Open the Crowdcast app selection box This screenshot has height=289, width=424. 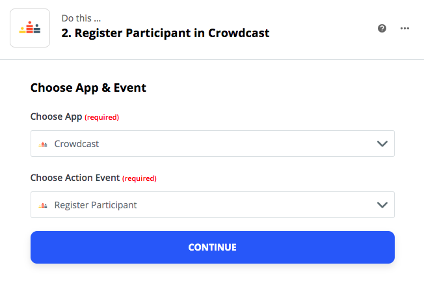pyautogui.click(x=213, y=144)
